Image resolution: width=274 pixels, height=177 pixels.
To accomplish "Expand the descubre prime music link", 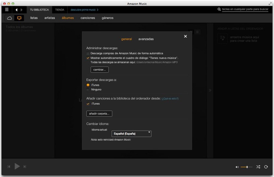I will tap(84, 10).
